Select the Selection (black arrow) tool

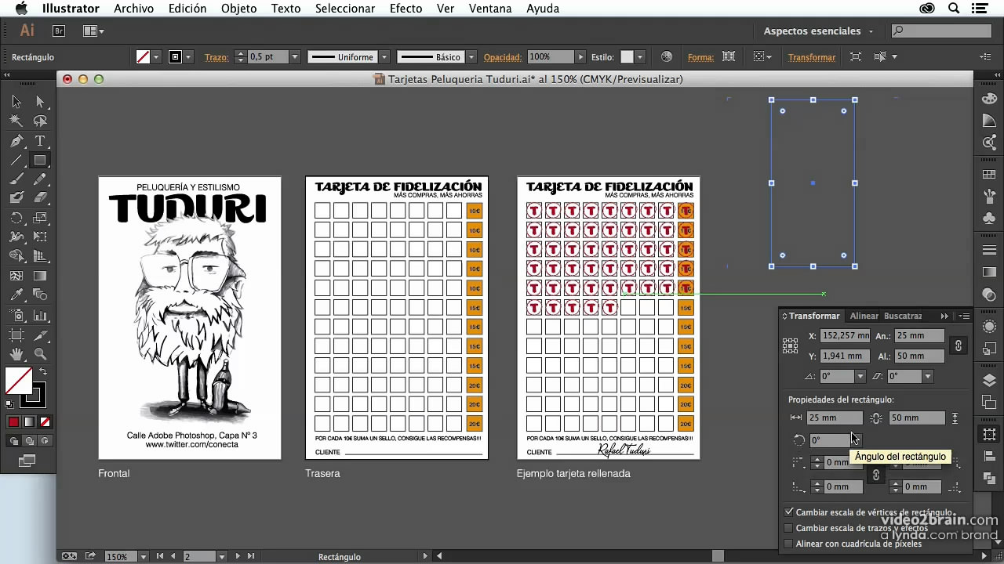click(x=16, y=102)
